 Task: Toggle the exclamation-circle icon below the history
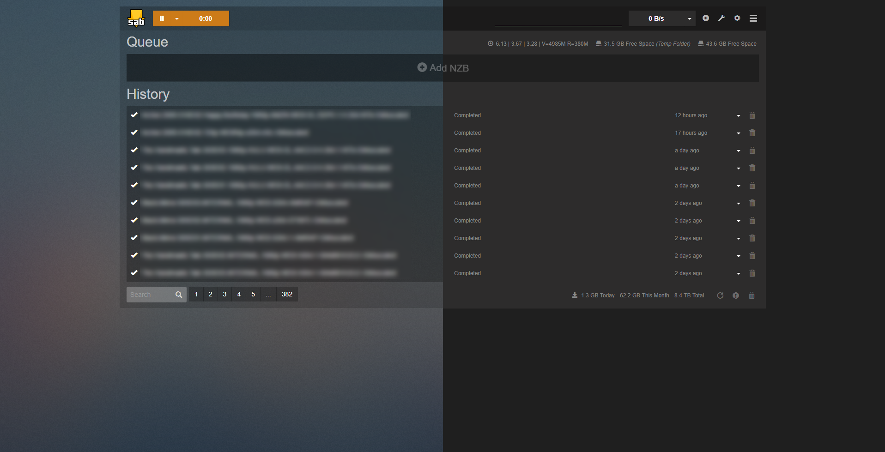(736, 295)
